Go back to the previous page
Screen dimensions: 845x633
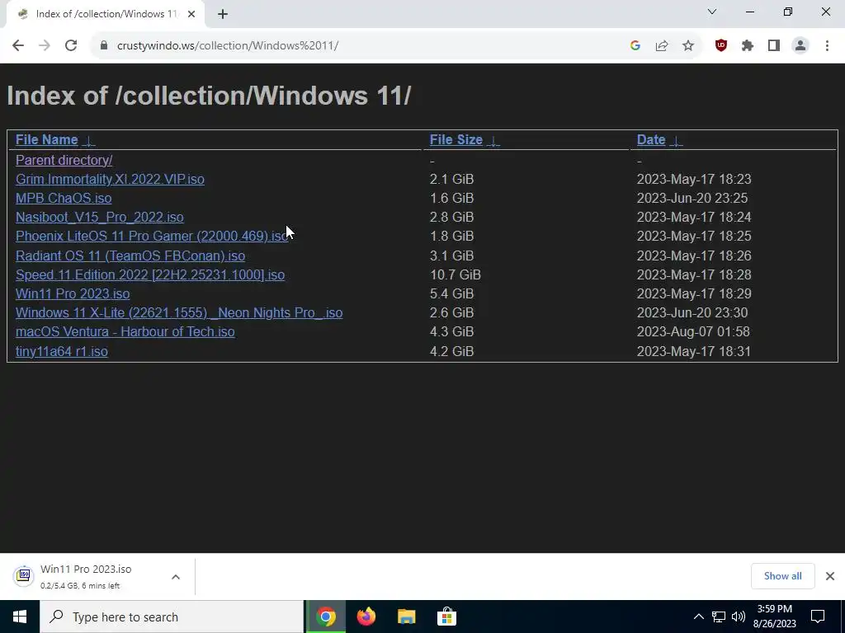click(18, 46)
